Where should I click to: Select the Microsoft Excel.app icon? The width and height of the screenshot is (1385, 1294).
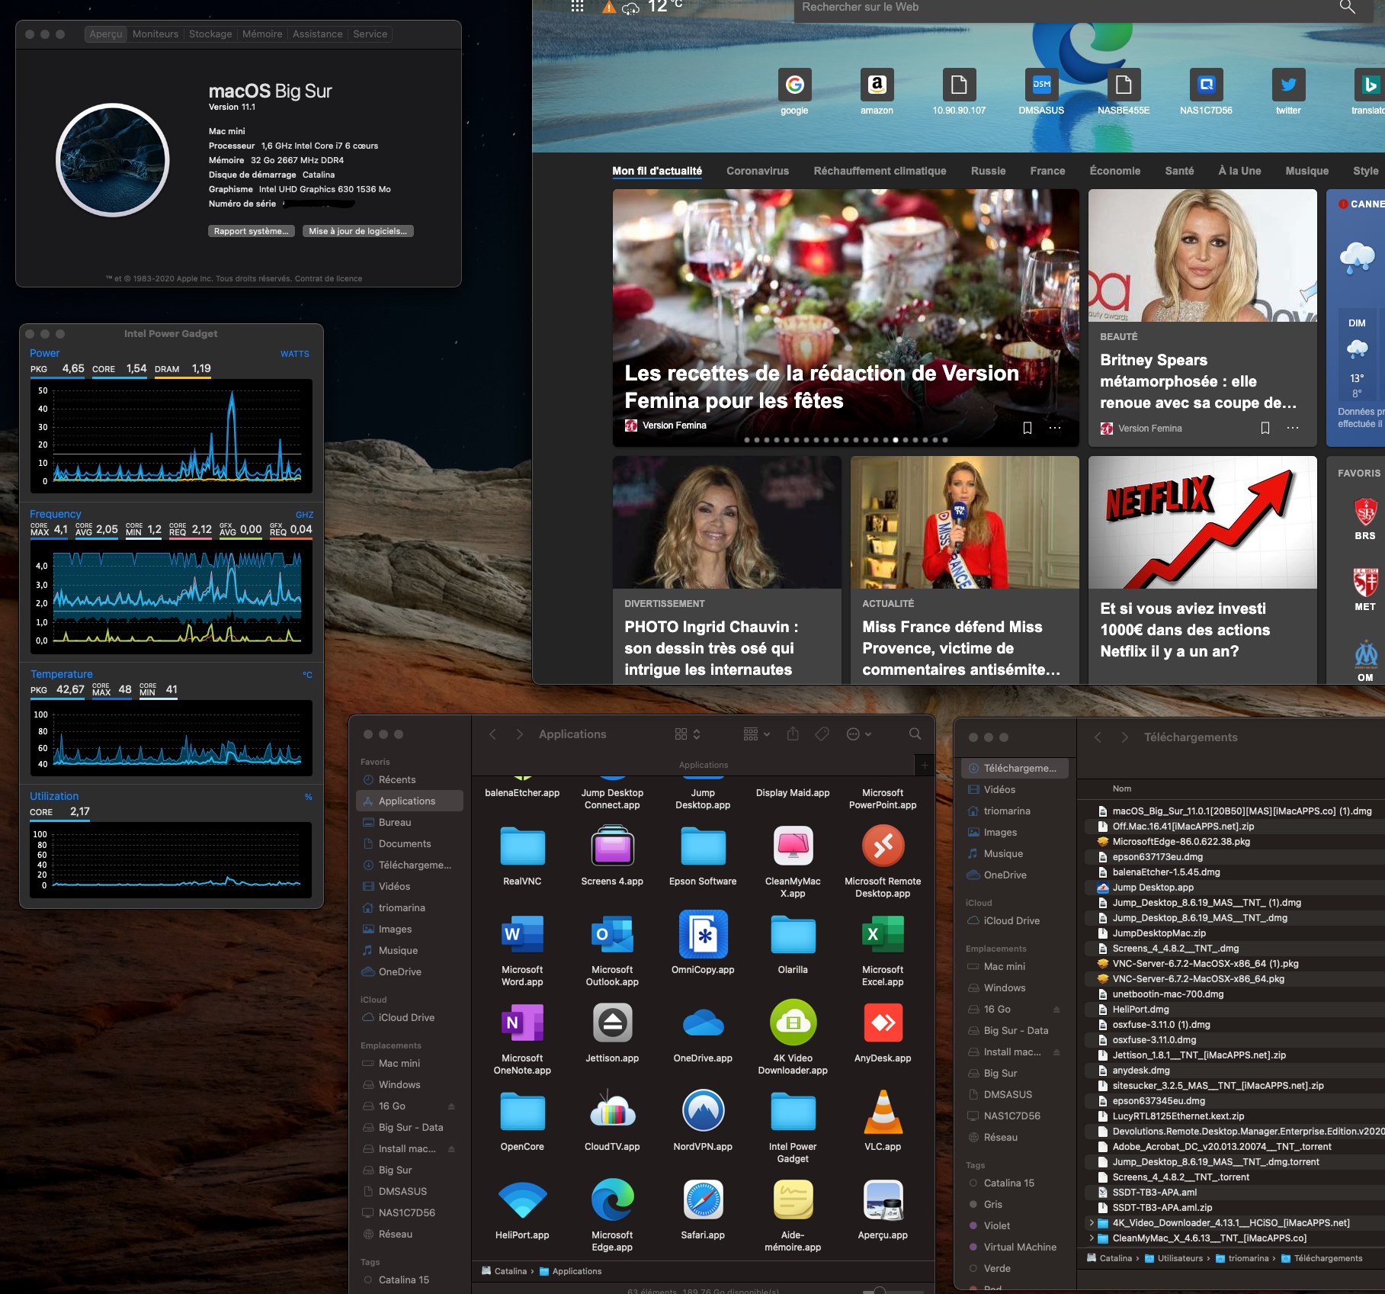click(883, 935)
